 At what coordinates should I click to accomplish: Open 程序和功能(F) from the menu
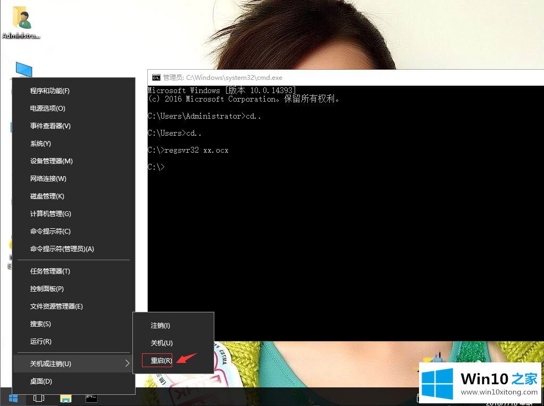(x=73, y=90)
